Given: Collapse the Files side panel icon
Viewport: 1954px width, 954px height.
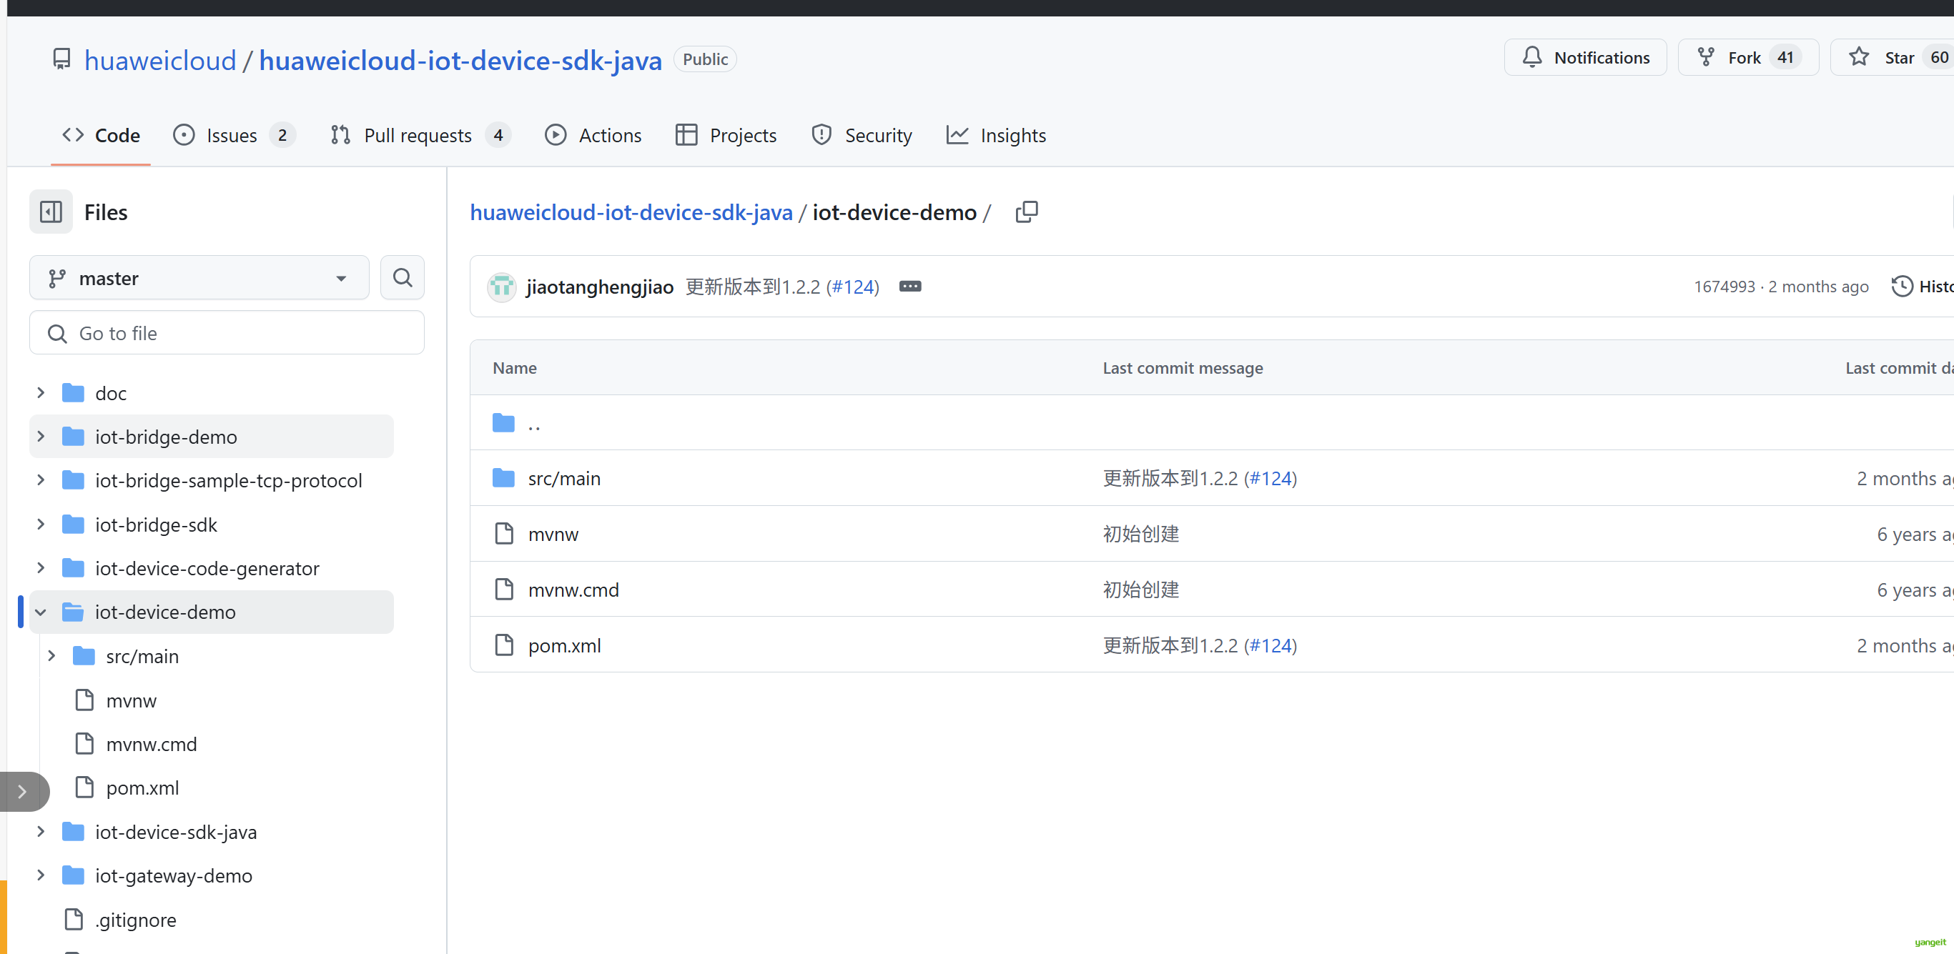Looking at the screenshot, I should click(x=51, y=212).
